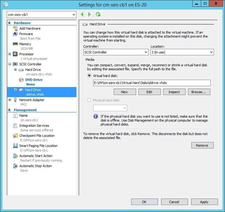
Task: Select Checkpoint File Location item
Action: click(x=37, y=136)
